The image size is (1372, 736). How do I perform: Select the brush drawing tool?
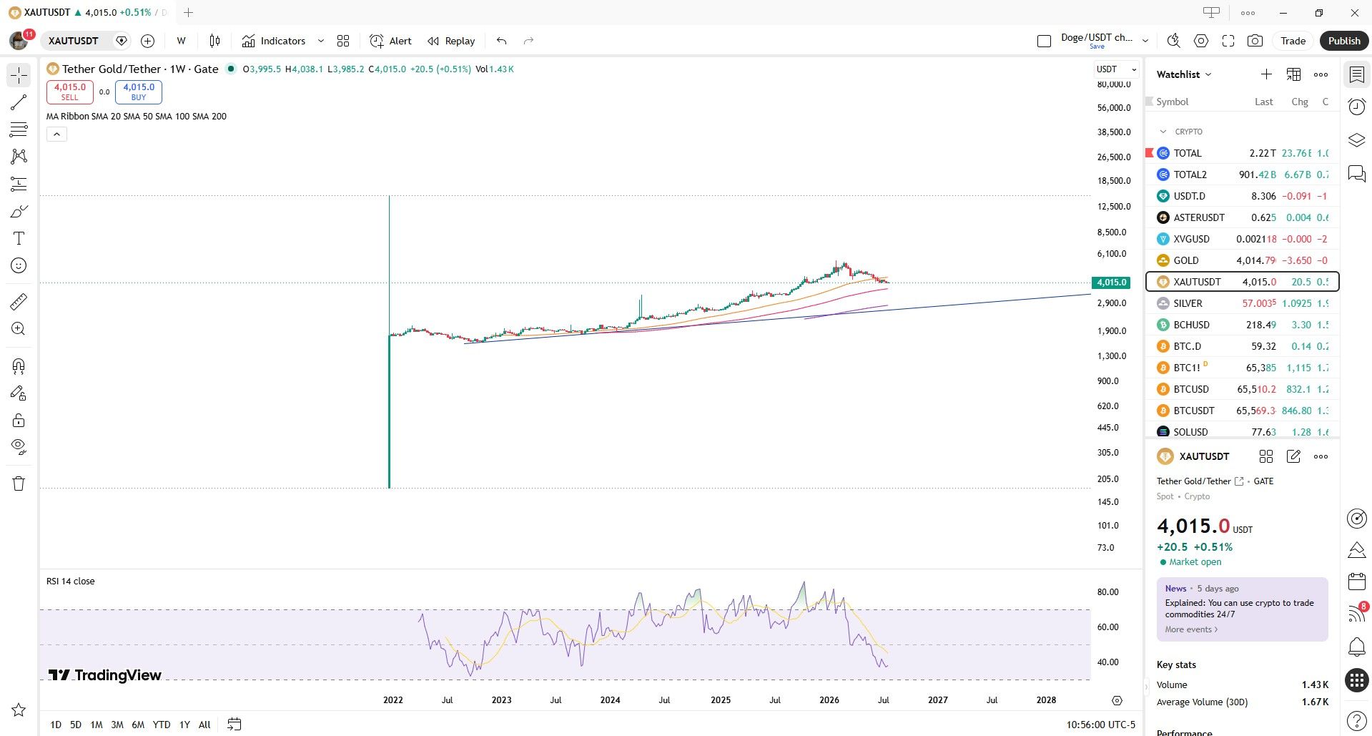pyautogui.click(x=19, y=211)
